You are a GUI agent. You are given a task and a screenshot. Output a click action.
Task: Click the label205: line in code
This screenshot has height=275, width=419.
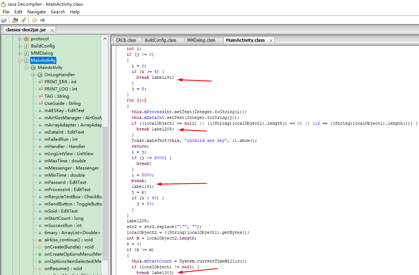(x=138, y=221)
